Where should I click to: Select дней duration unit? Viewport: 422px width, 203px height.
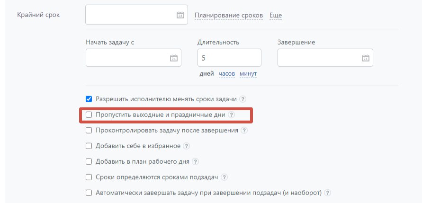[x=207, y=74]
